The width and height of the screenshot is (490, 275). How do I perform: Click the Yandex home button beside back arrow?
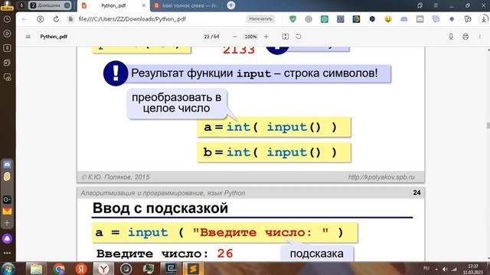pyautogui.click(x=41, y=19)
